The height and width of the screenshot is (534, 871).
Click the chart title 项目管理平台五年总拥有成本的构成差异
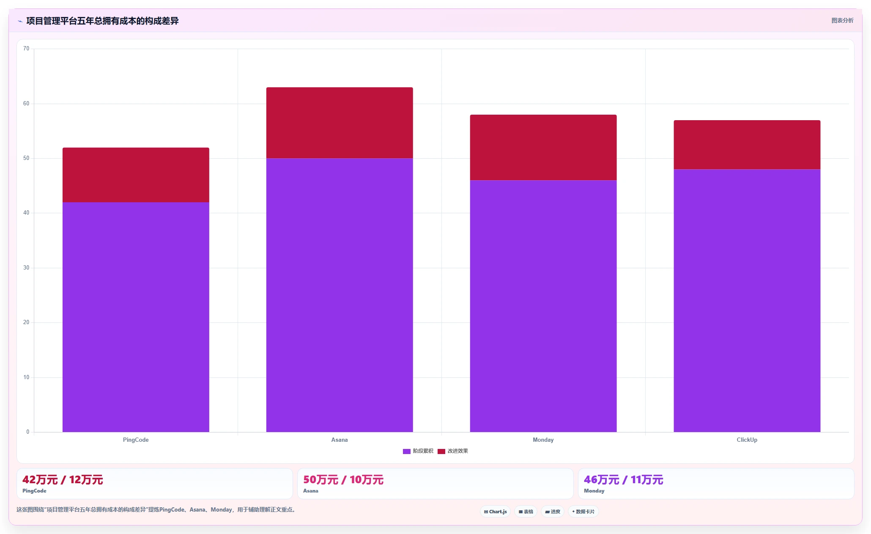[102, 21]
